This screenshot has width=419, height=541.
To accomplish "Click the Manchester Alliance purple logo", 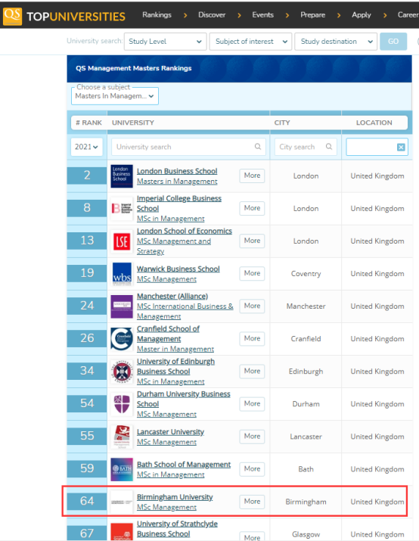I will click(x=122, y=306).
